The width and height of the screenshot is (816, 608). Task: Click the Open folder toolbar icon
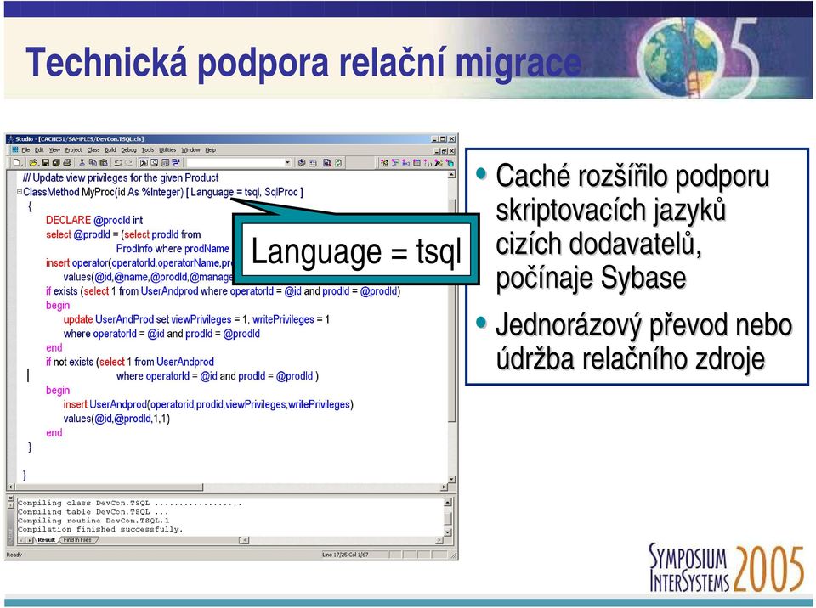pos(33,163)
